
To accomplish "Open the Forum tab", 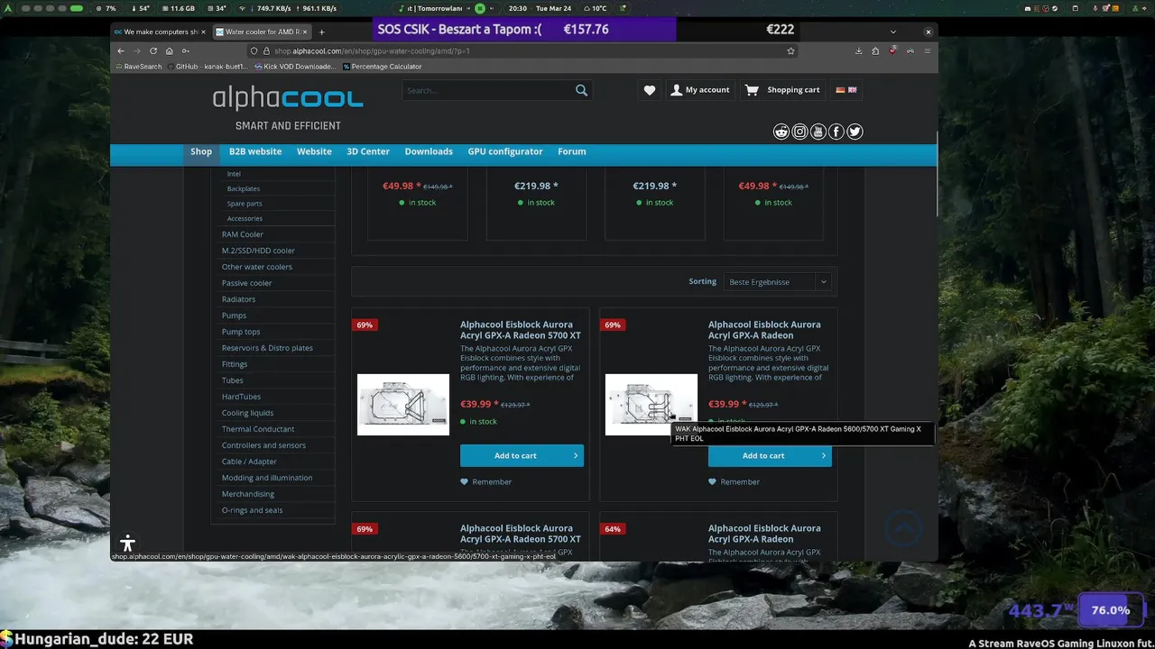I will pos(572,151).
